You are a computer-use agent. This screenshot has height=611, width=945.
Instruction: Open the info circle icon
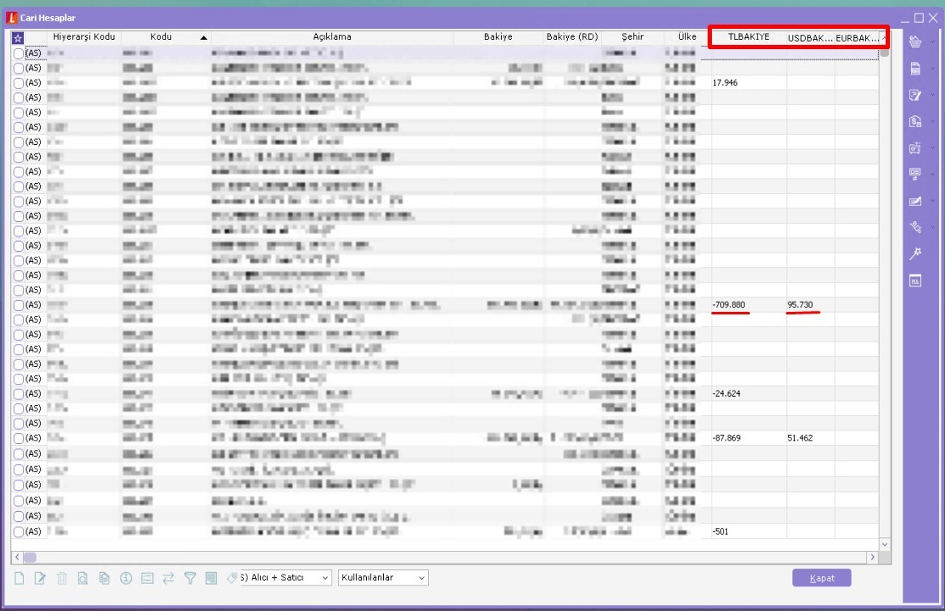click(x=126, y=578)
